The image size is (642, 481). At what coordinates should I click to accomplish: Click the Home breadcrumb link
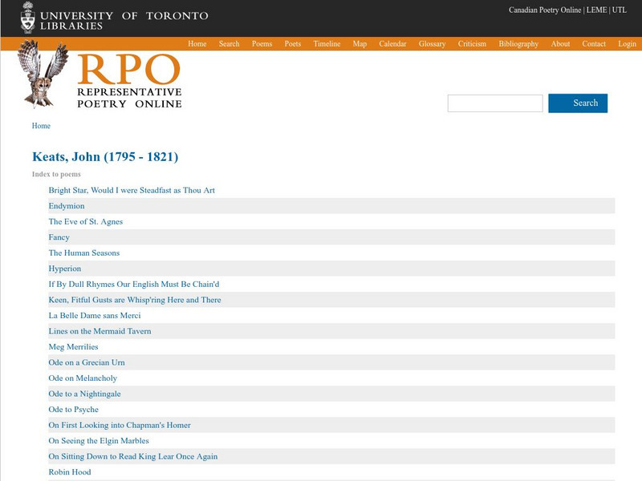pos(41,126)
